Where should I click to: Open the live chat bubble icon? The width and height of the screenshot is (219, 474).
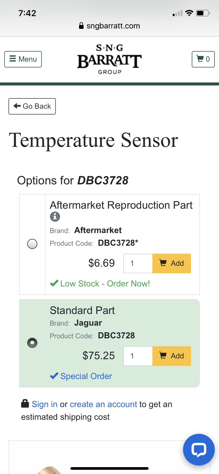coord(199,449)
